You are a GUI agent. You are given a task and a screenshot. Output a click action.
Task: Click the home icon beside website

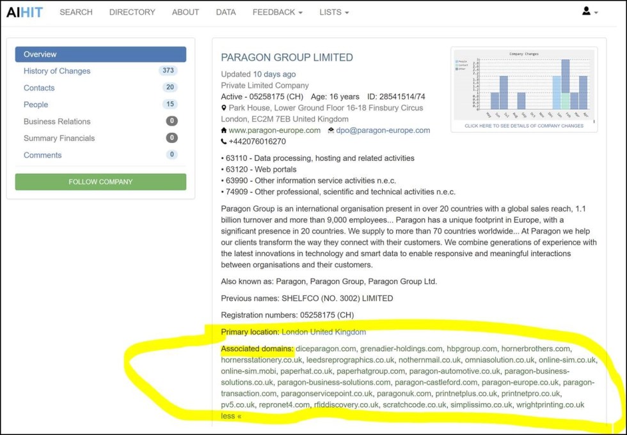tap(224, 130)
